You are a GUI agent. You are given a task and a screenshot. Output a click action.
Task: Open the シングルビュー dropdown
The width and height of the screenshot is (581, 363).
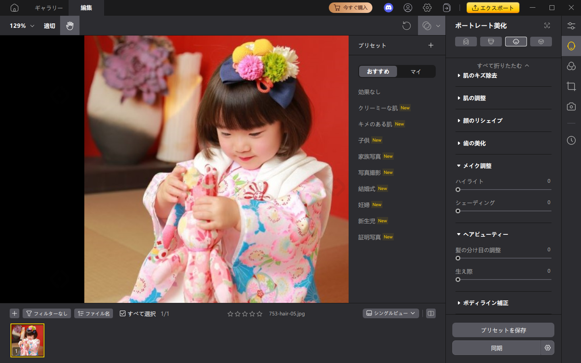(x=390, y=313)
